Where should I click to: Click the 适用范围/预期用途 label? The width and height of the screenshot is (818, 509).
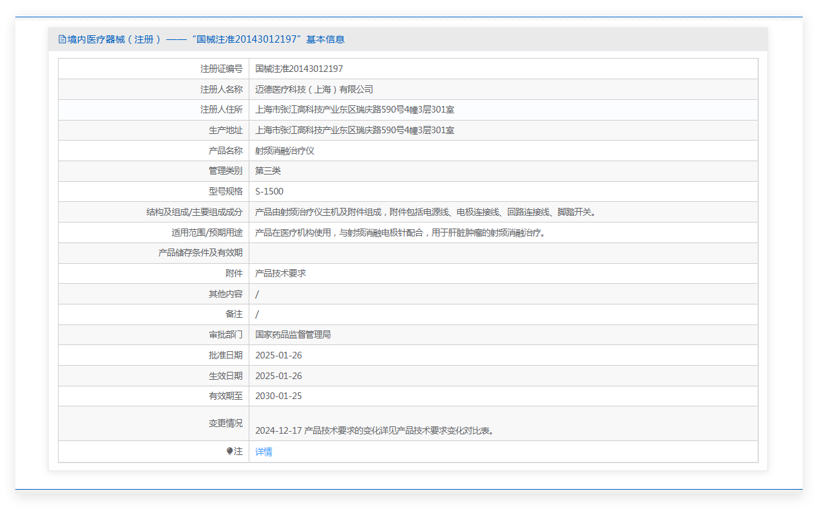(x=207, y=233)
